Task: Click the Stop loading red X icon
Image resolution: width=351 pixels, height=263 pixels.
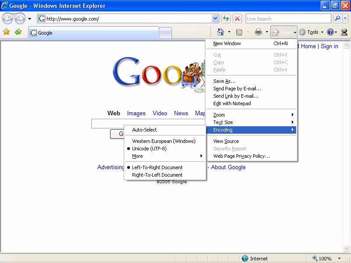Action: pos(237,18)
